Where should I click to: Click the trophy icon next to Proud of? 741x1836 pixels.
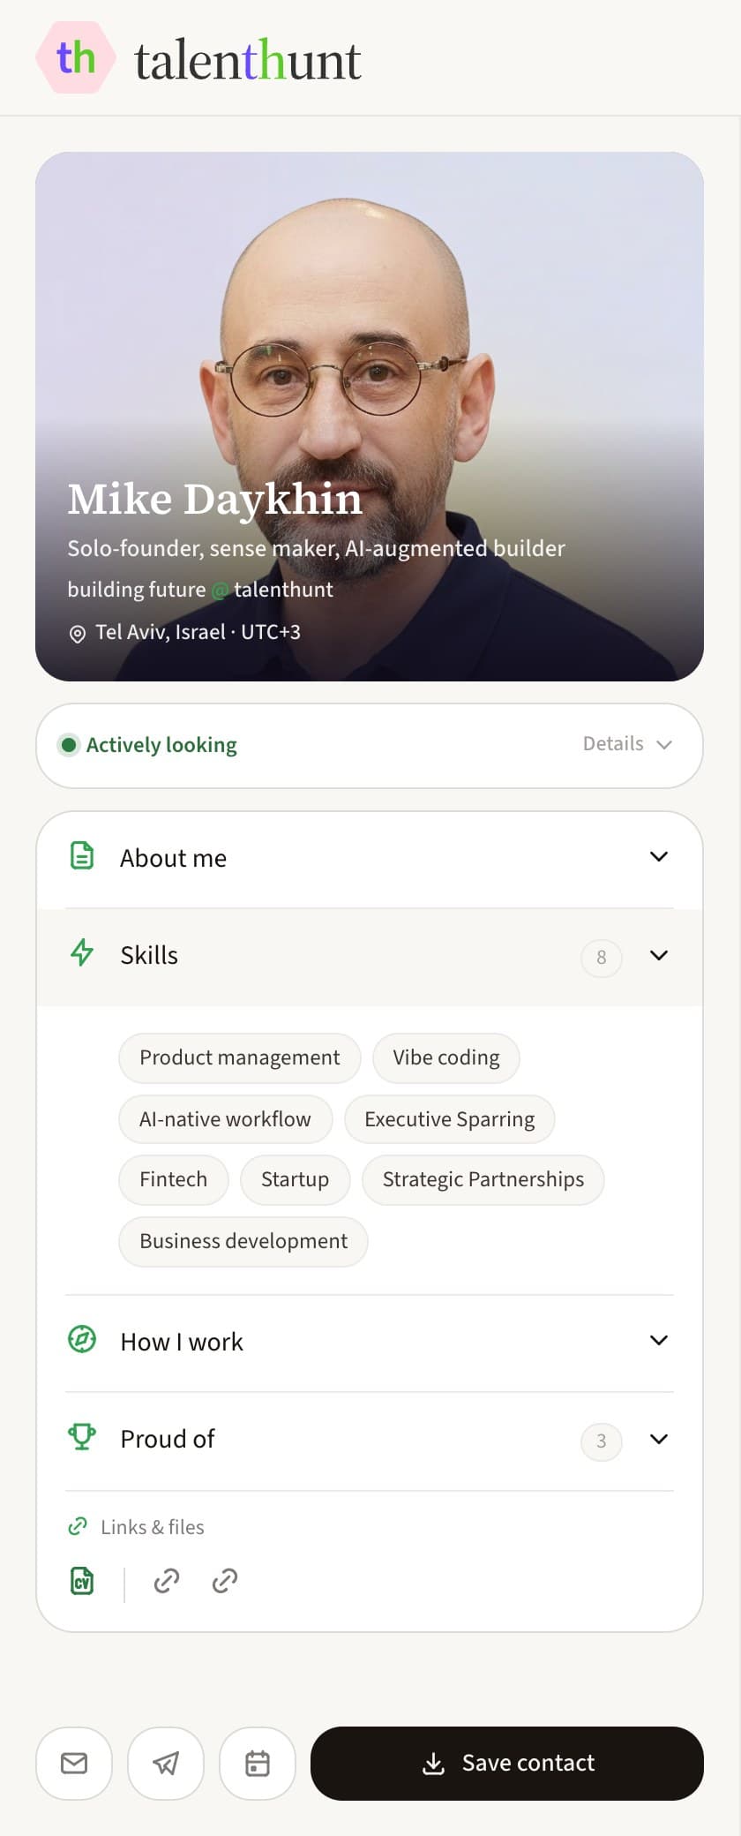pyautogui.click(x=82, y=1437)
